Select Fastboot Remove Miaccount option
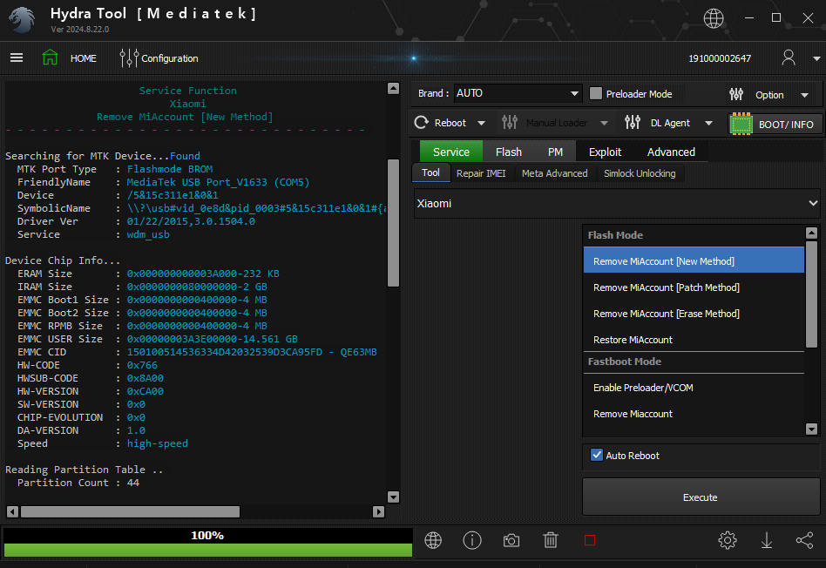826x568 pixels. (694, 414)
